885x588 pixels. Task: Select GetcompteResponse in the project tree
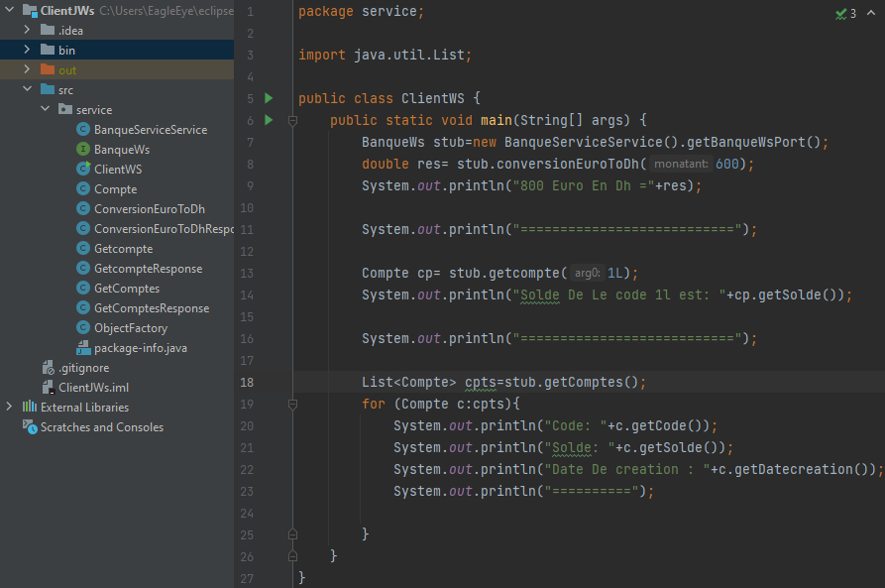click(148, 269)
